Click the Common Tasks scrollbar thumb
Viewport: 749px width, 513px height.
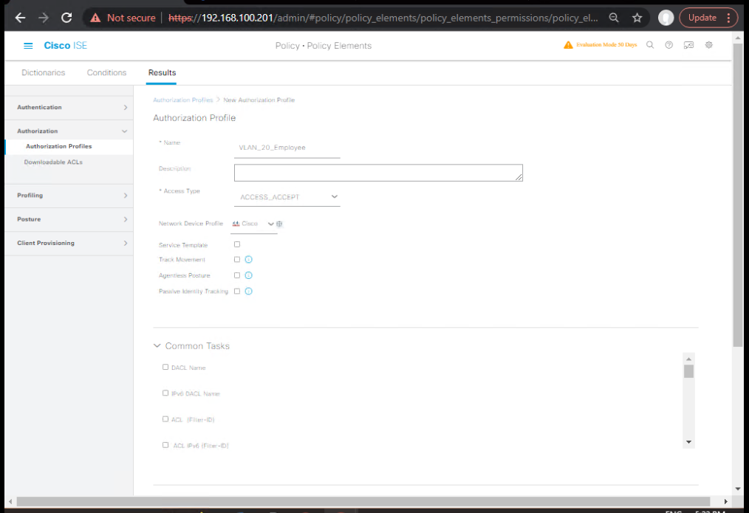(x=688, y=371)
